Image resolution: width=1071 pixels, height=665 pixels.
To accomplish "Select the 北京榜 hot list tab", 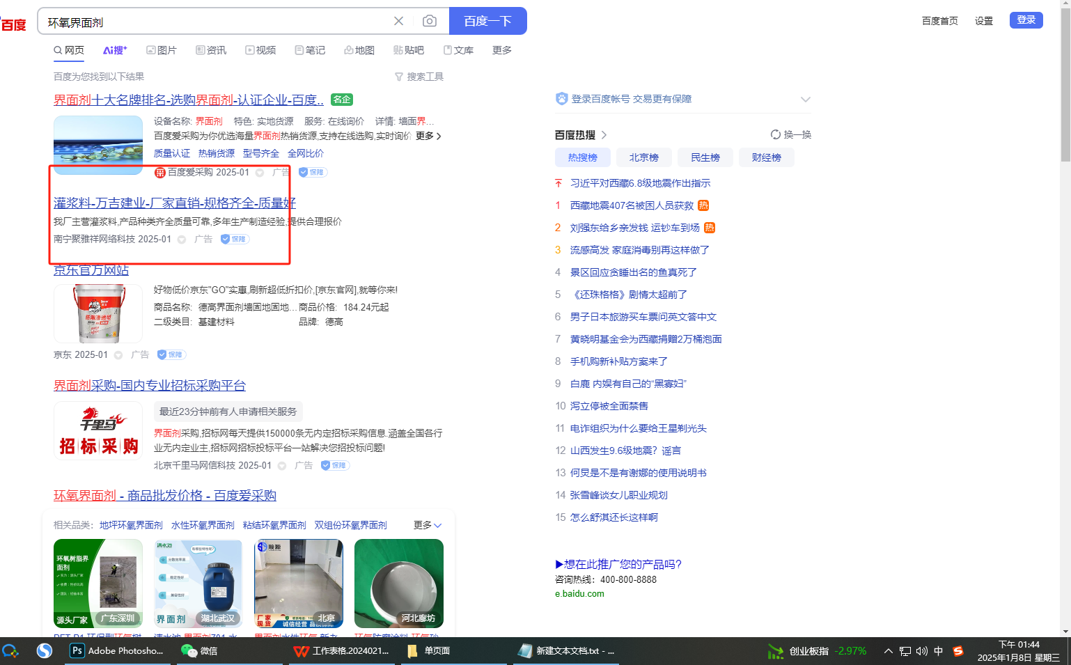I will tap(644, 157).
